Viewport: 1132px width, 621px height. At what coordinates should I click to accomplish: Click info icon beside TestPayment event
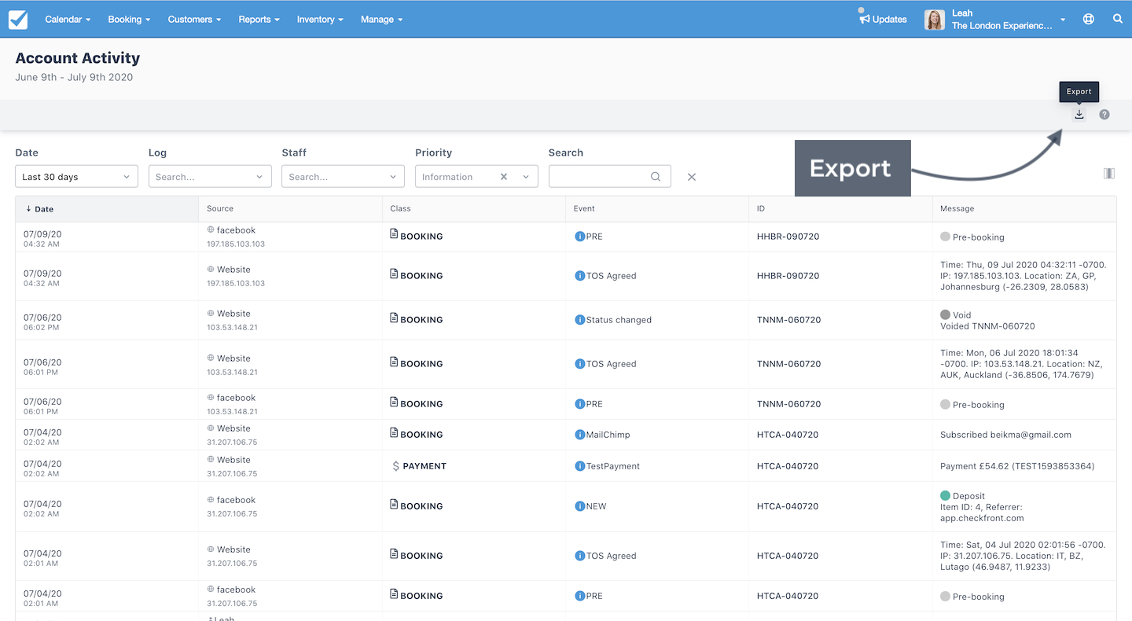[x=579, y=466]
